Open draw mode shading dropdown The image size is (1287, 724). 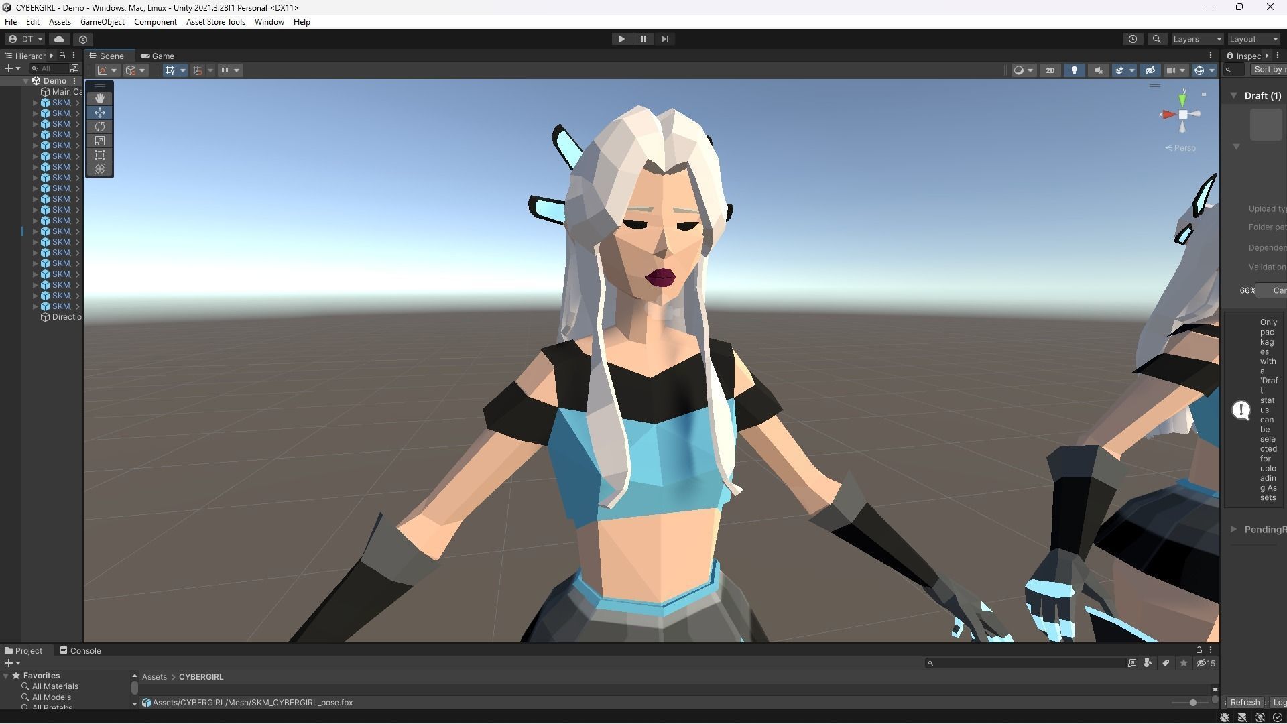[x=1023, y=70]
